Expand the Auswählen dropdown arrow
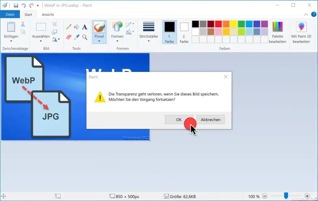The height and width of the screenshot is (201, 318). coord(41,41)
